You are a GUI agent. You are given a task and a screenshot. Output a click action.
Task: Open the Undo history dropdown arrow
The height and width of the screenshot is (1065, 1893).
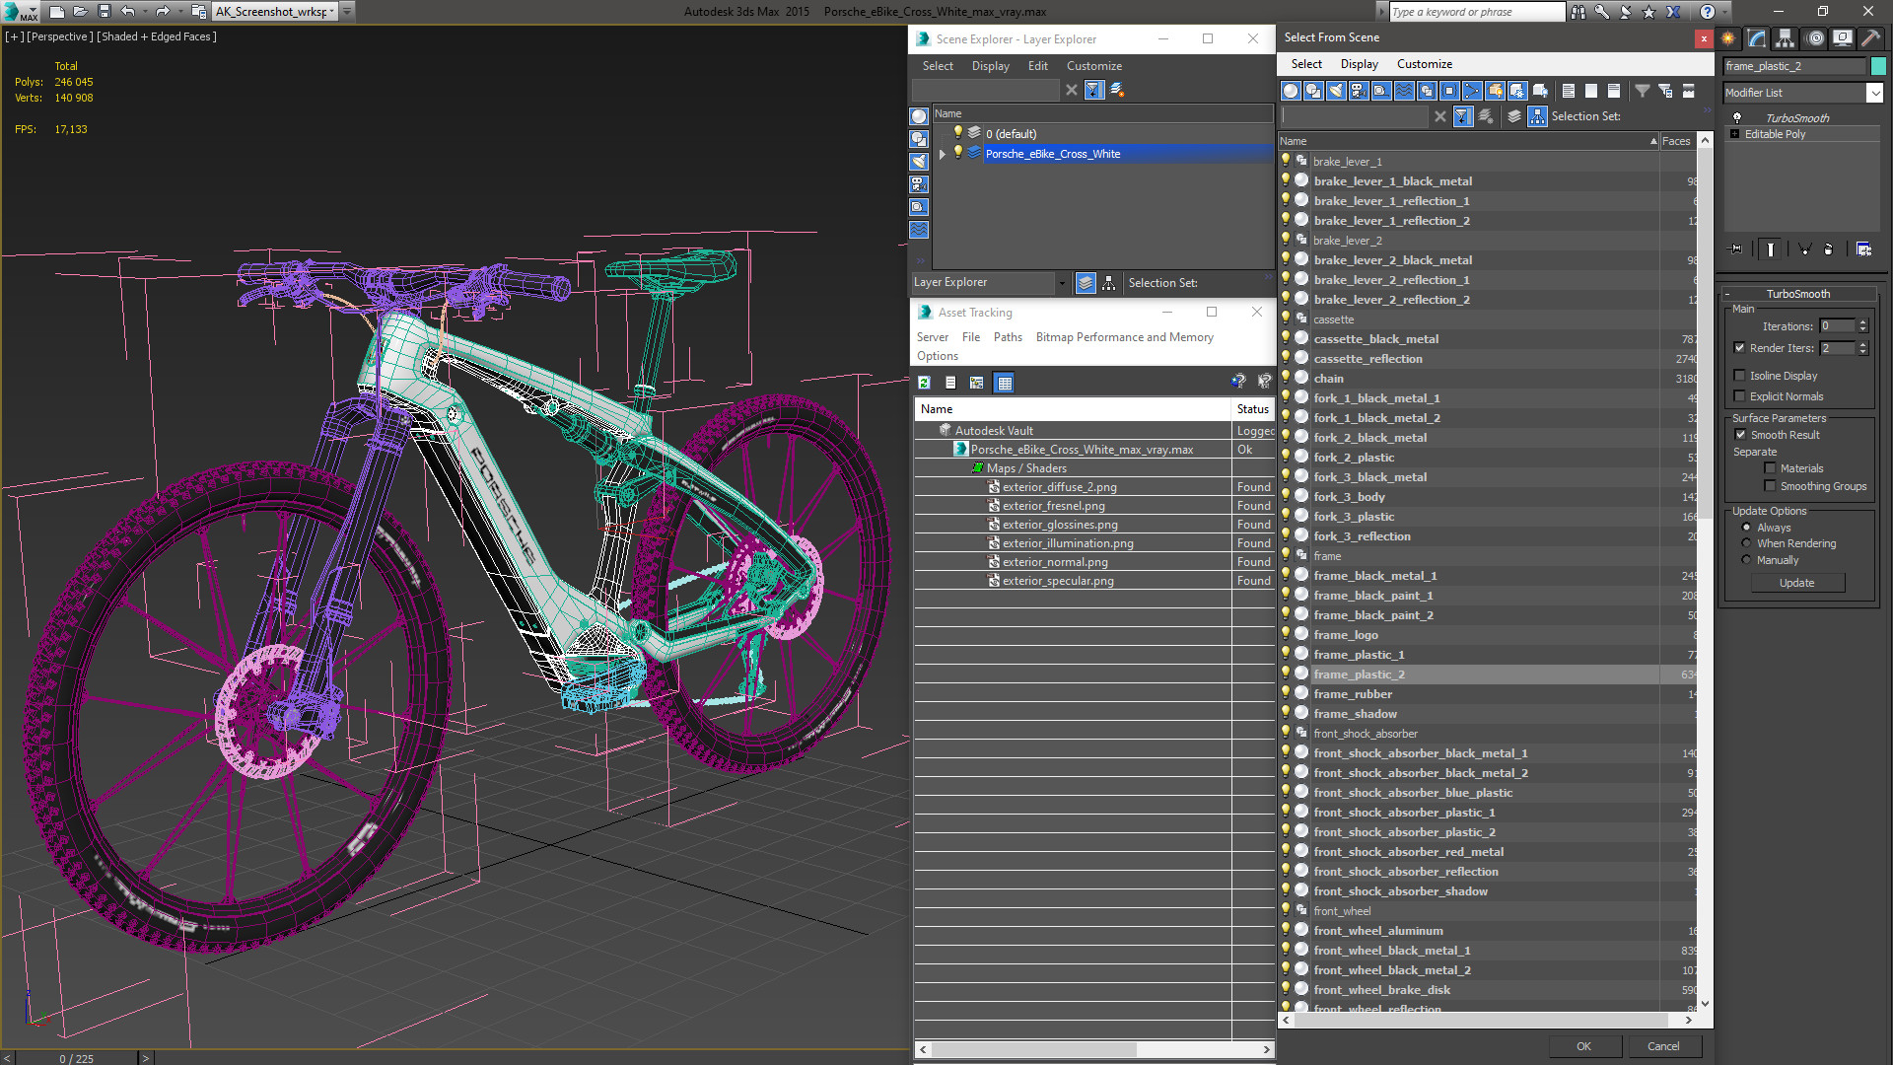[x=145, y=12]
